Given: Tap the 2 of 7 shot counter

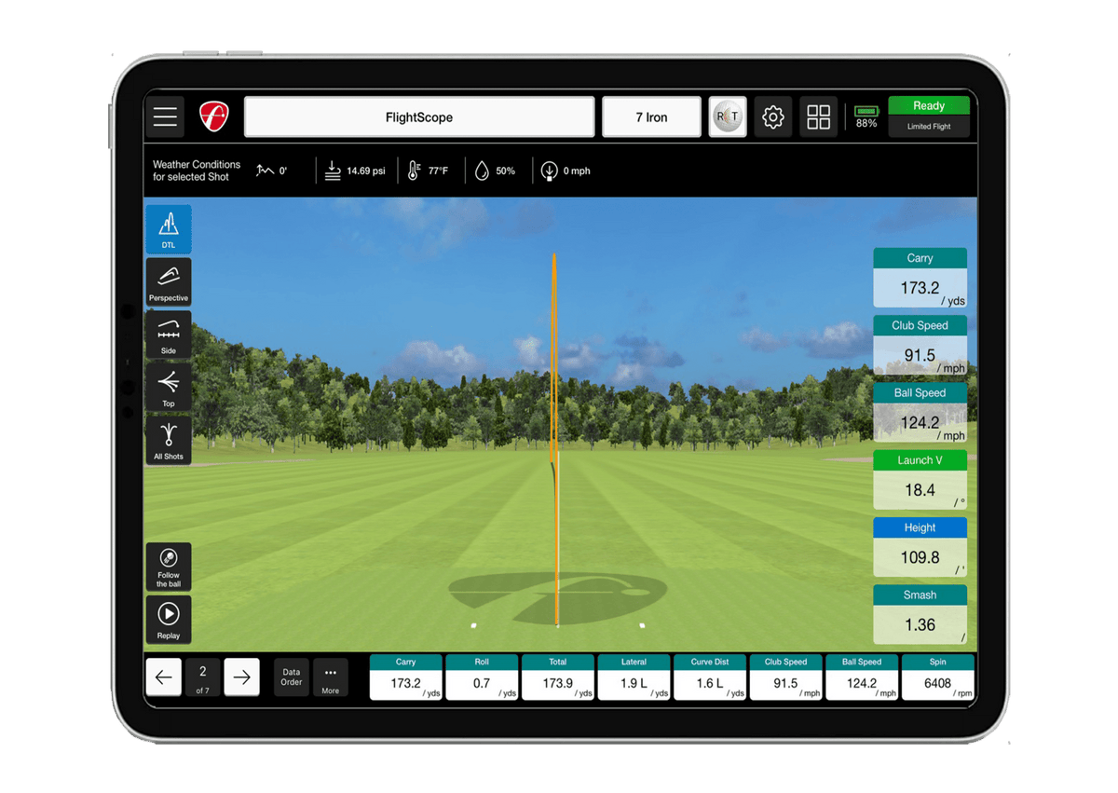Looking at the screenshot, I should click(202, 677).
